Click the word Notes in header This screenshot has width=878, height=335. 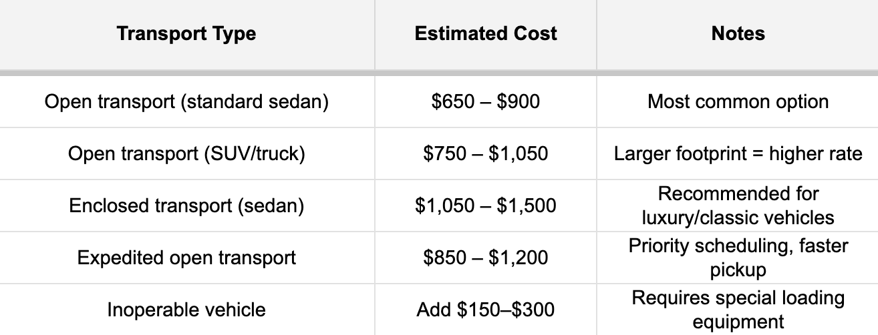click(x=738, y=33)
